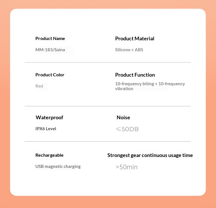The height and width of the screenshot is (208, 216).
Task: Select the Red color value
Action: point(39,86)
